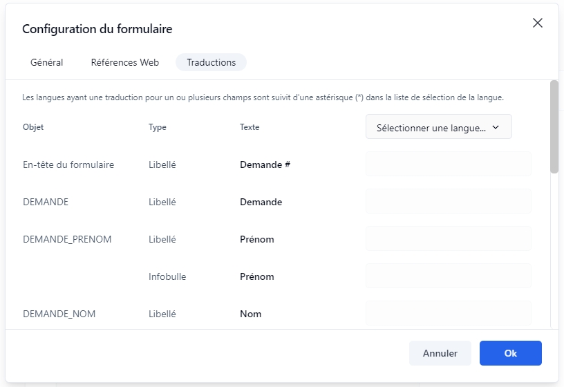564x387 pixels.
Task: Select the Prénom Infobulle translation field
Action: (448, 276)
